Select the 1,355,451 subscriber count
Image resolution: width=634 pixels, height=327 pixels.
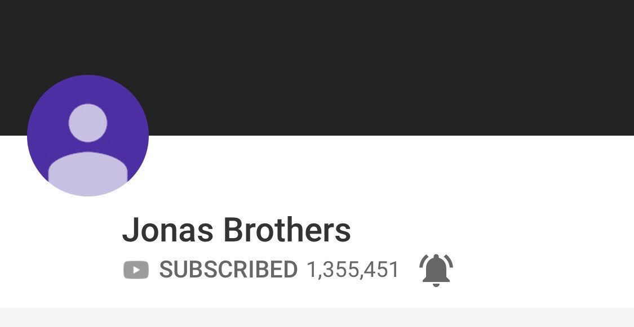coord(353,270)
